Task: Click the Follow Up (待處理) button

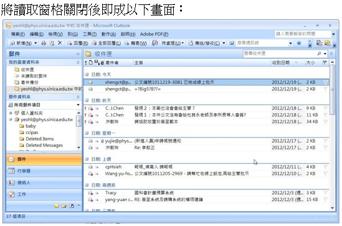Action: coord(173,43)
